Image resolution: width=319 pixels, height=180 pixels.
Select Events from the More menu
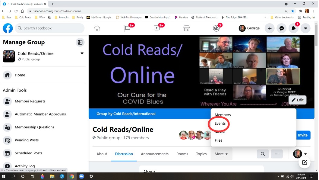pos(220,124)
